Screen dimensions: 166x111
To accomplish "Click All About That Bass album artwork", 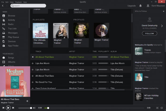I will [x=15, y=82].
